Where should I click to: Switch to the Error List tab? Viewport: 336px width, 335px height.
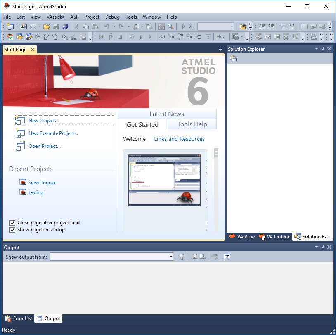[x=19, y=318]
